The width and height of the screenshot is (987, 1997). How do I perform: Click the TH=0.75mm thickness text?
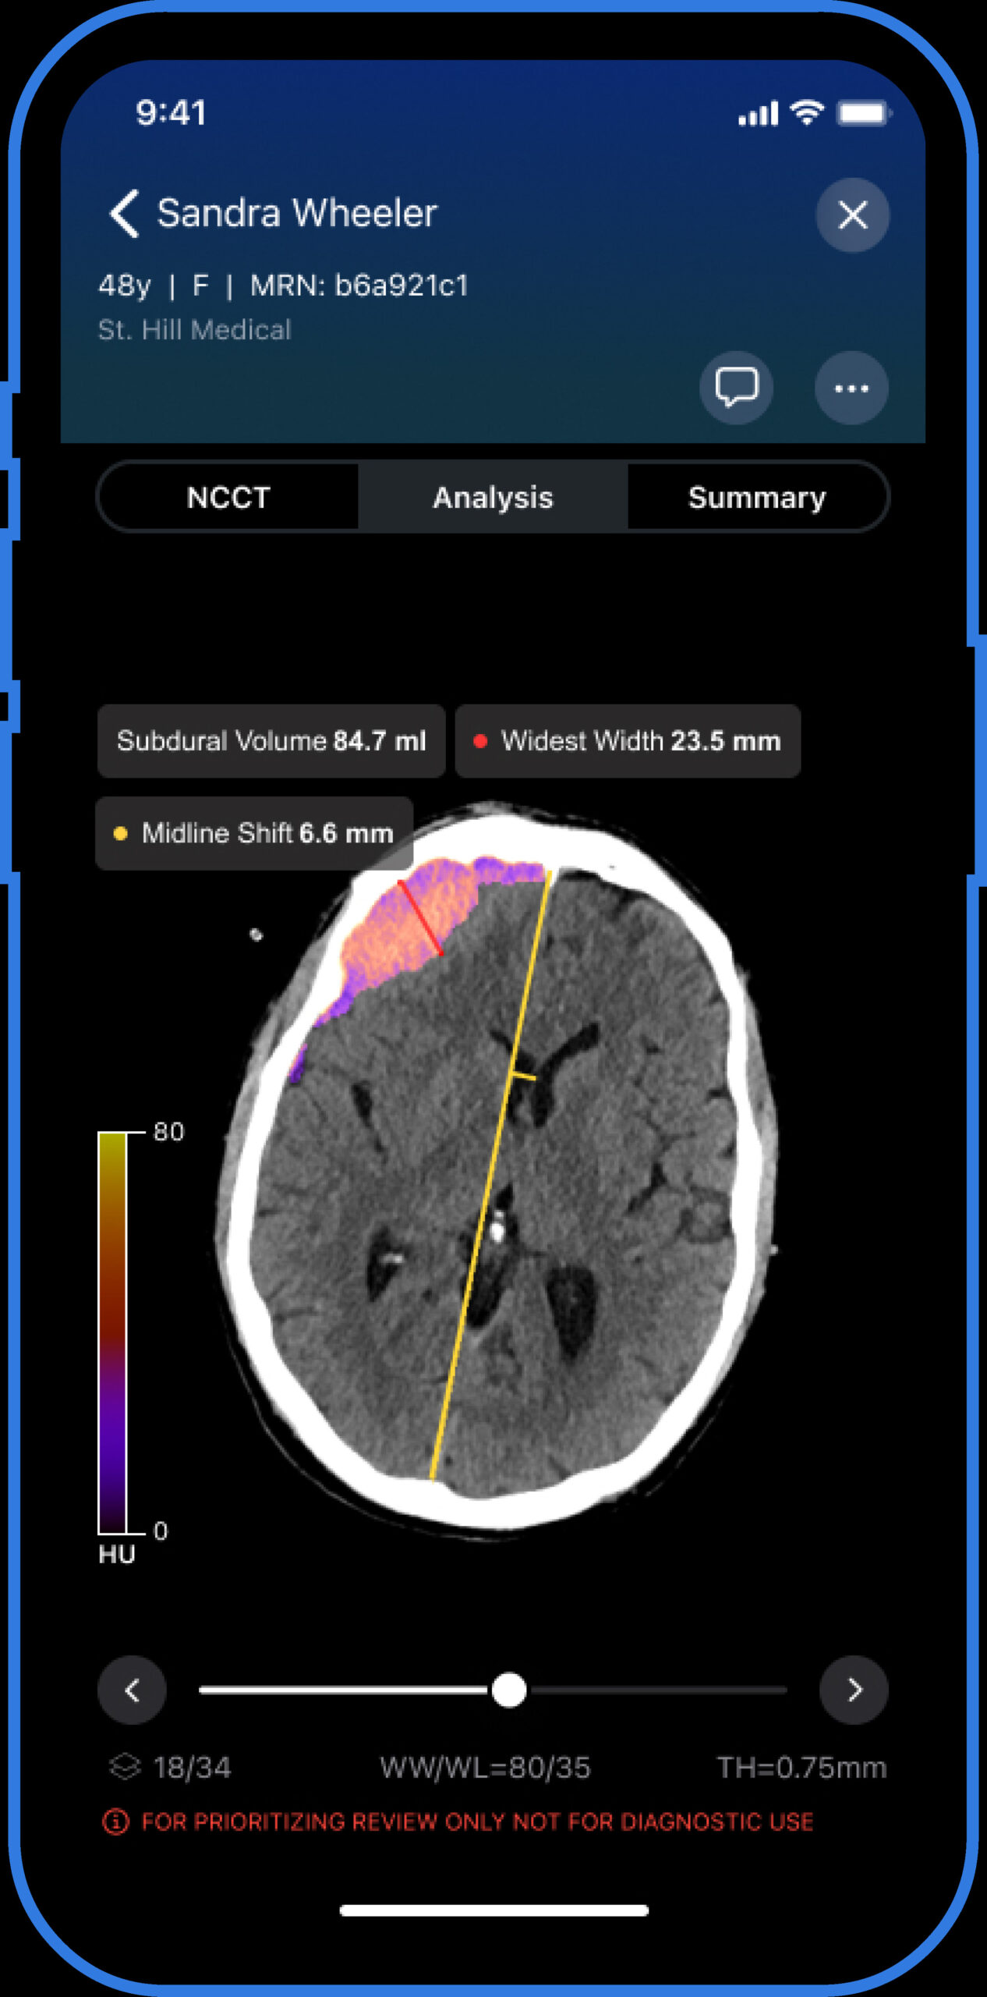click(801, 1767)
